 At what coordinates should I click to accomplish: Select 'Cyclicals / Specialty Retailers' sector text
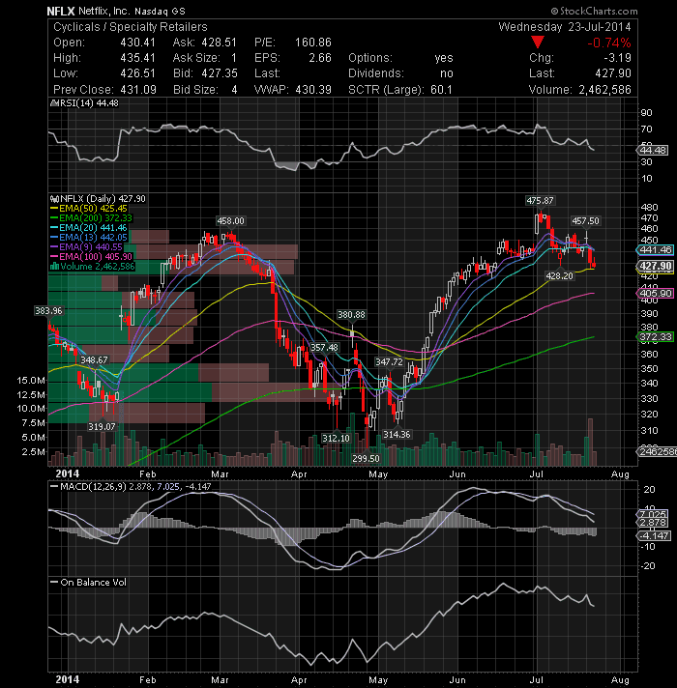point(130,27)
